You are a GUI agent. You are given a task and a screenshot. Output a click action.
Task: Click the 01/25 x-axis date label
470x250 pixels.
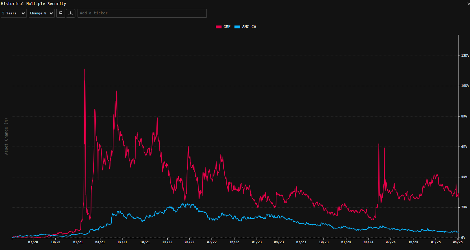click(x=436, y=242)
